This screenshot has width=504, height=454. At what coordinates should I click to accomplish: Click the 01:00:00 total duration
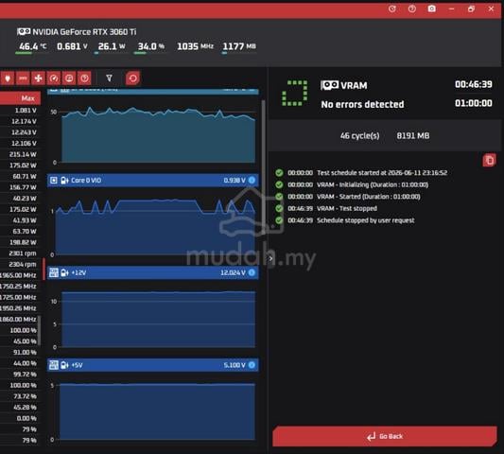tap(473, 103)
